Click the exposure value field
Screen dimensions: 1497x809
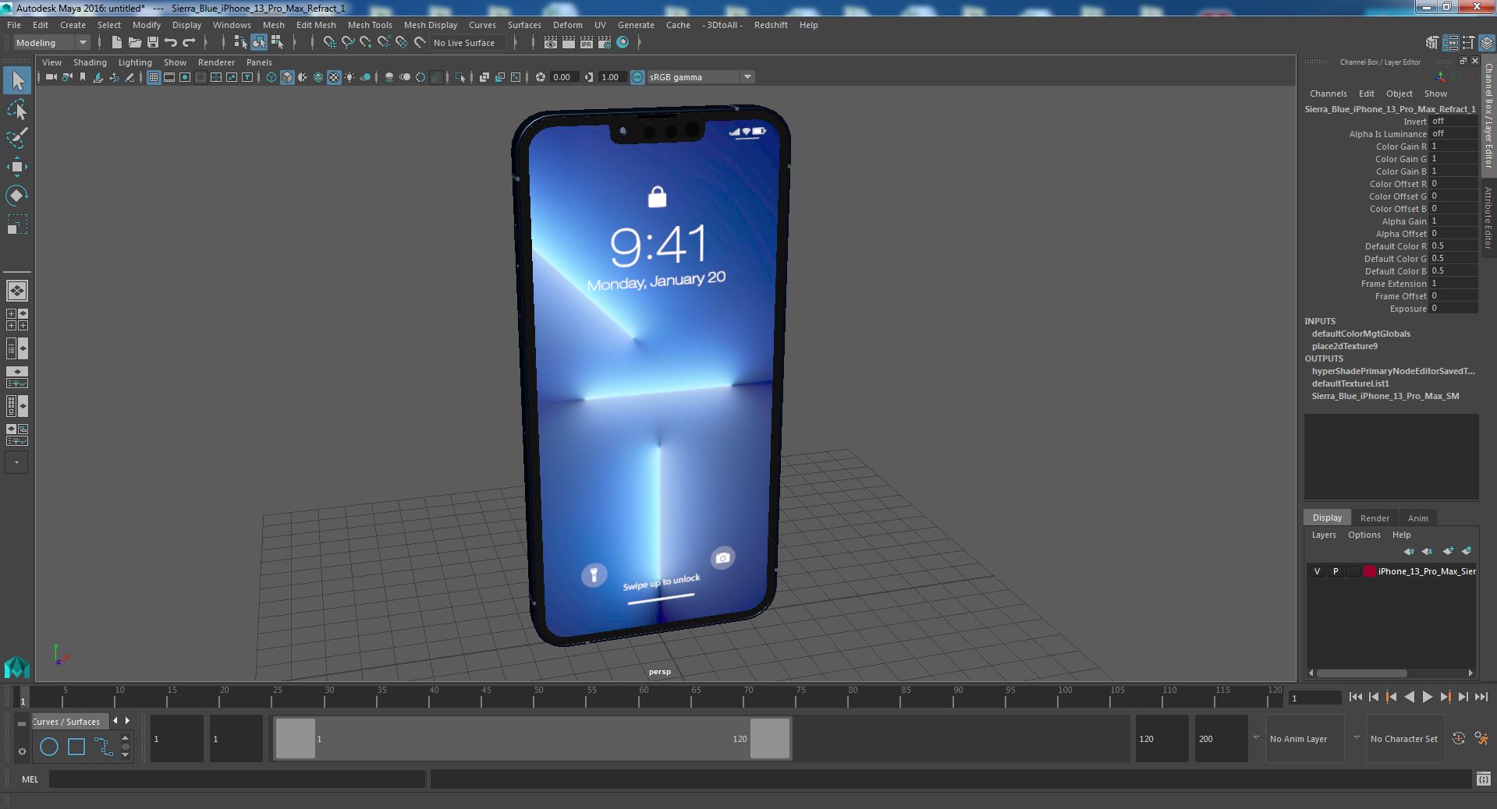[x=1453, y=309]
